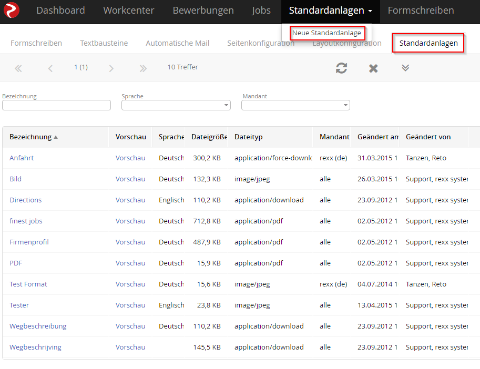The image size is (480, 369).
Task: Sort by Mandant column header
Action: [x=334, y=137]
